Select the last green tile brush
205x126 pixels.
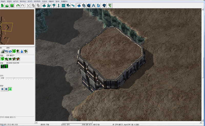click(x=26, y=51)
